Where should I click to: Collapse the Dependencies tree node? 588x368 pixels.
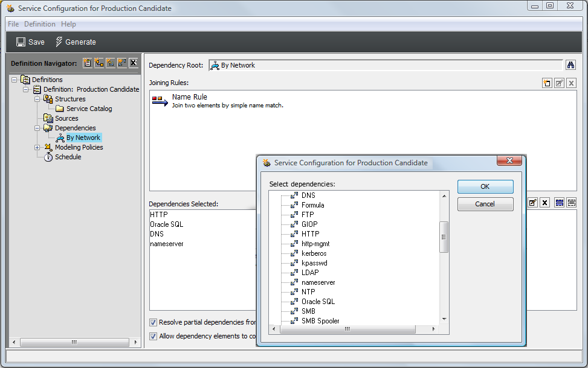click(37, 128)
